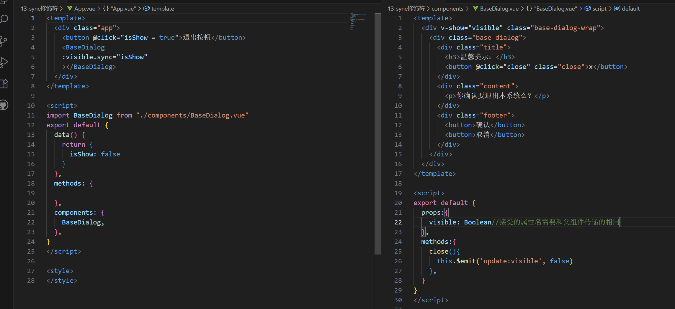Click line number 22 in the BaseDialog.vue editor
This screenshot has height=309, width=675.
coord(398,222)
